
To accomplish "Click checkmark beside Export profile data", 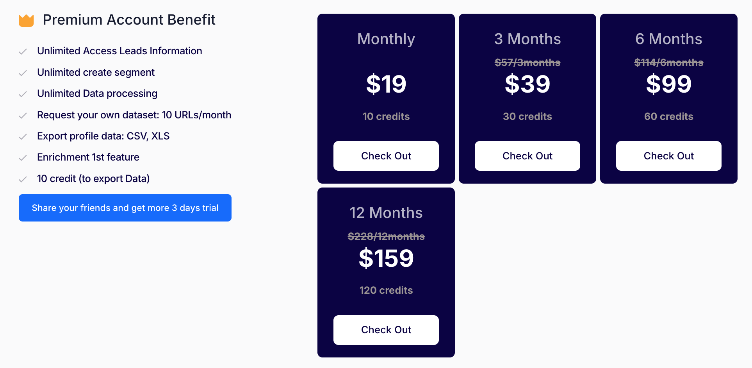I will tap(23, 137).
